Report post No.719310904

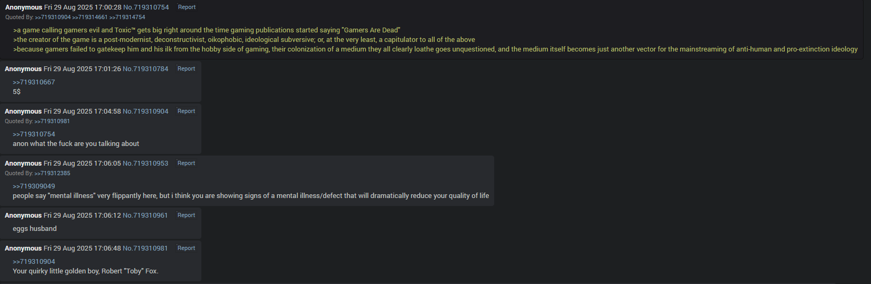(x=186, y=111)
